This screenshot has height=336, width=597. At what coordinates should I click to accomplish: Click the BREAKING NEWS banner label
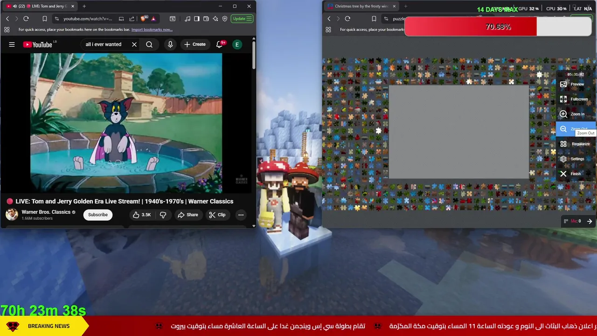click(49, 326)
